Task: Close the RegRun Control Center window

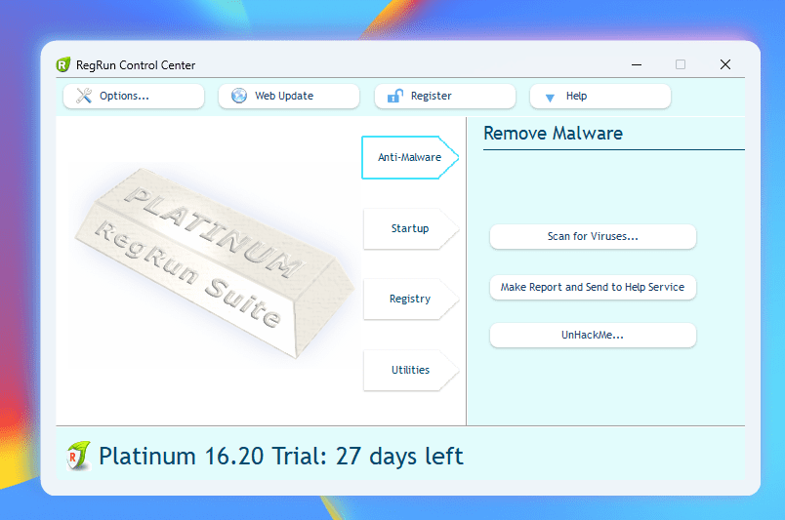Action: 724,64
